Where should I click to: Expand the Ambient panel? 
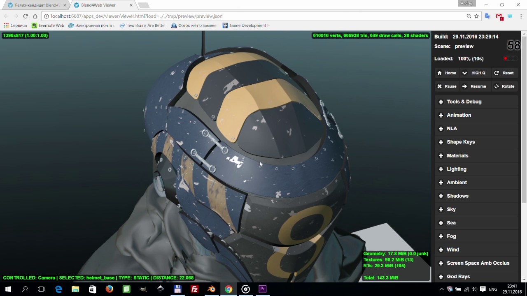(476, 182)
